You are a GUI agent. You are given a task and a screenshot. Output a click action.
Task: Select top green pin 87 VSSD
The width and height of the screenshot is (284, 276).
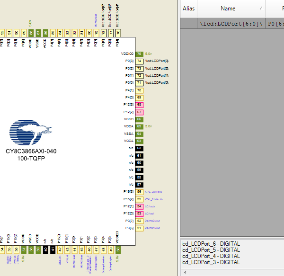click(38, 33)
